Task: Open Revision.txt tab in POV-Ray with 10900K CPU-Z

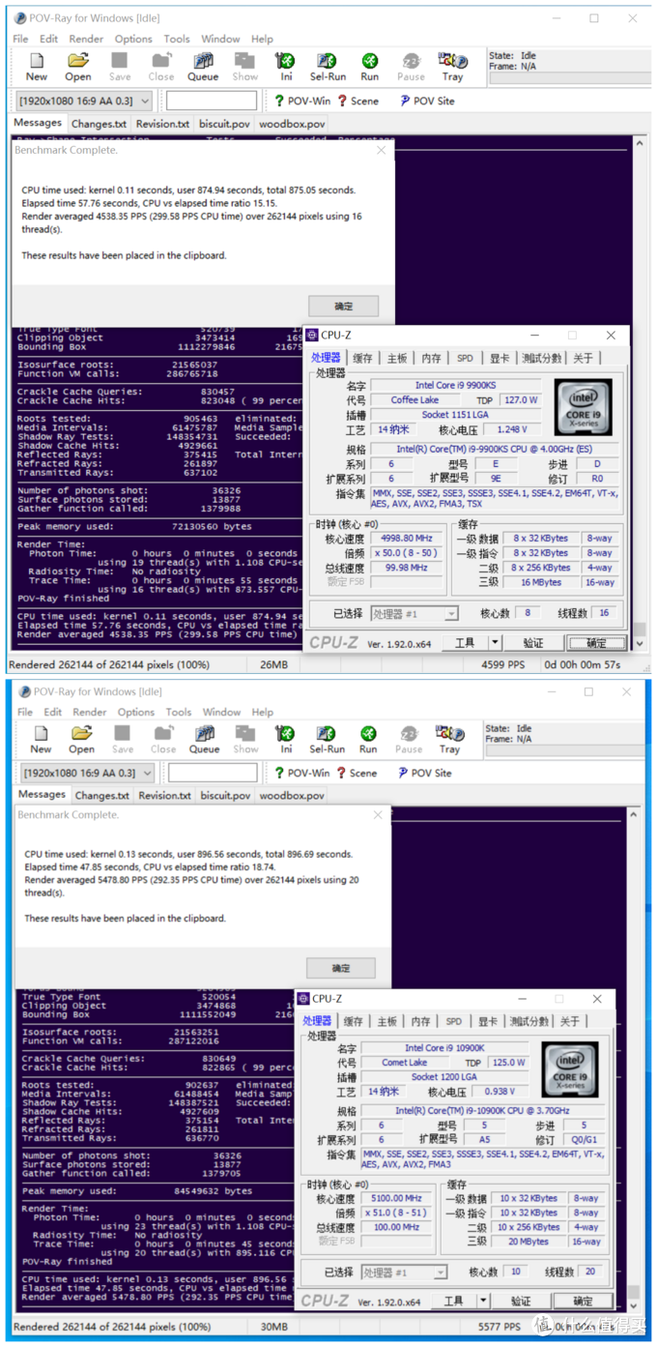Action: click(164, 796)
